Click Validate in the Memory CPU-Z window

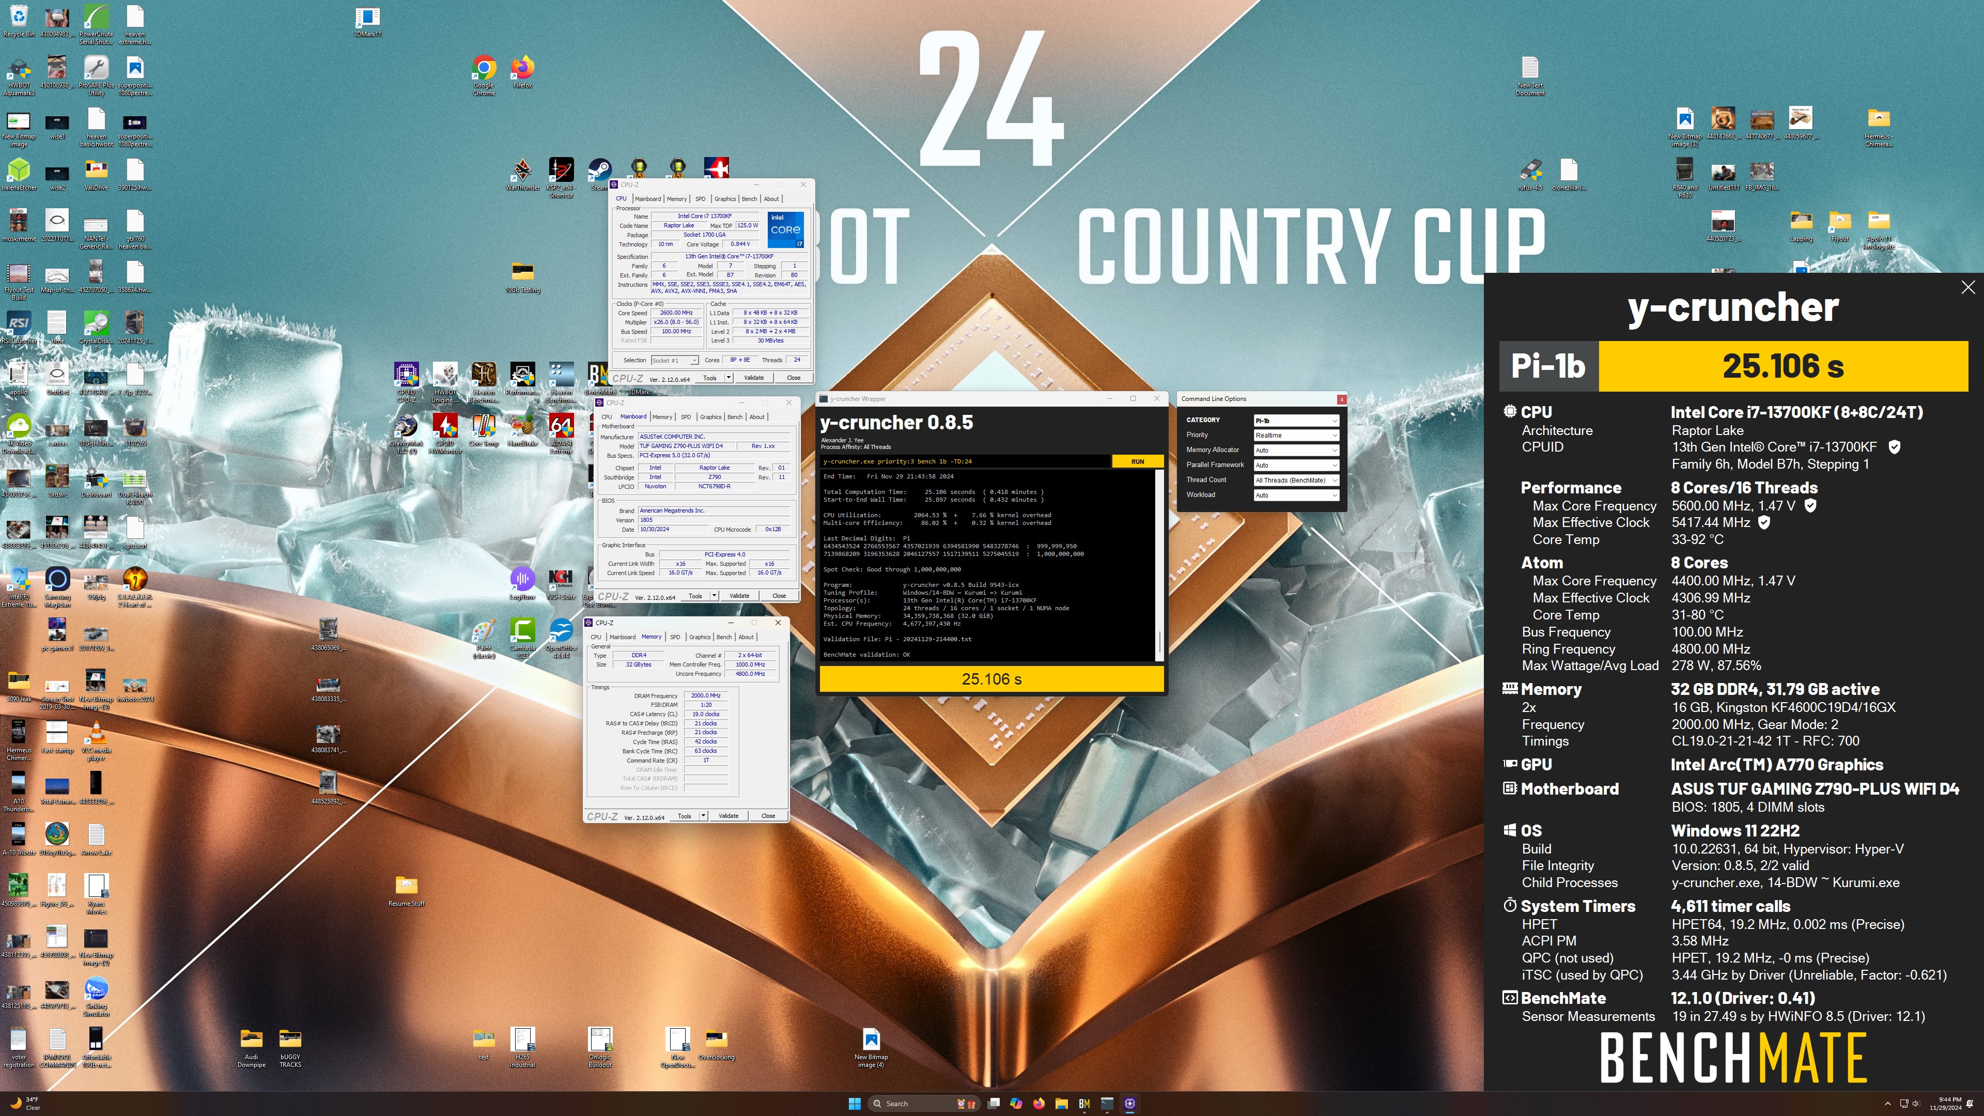pyautogui.click(x=729, y=816)
